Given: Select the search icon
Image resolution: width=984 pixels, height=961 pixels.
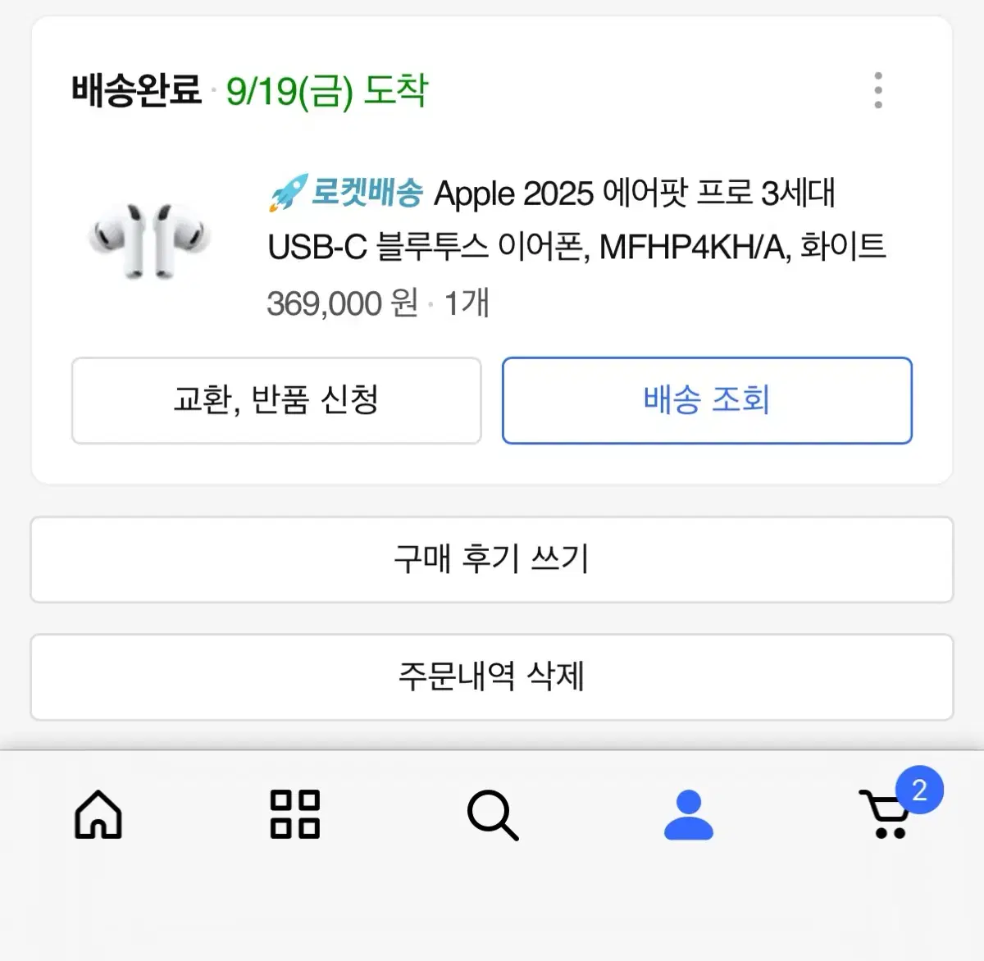Looking at the screenshot, I should click(x=492, y=816).
